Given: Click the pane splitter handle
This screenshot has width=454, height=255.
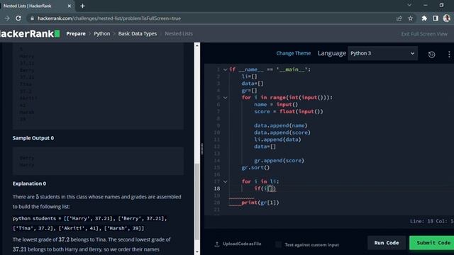Looking at the screenshot, I should (201, 149).
